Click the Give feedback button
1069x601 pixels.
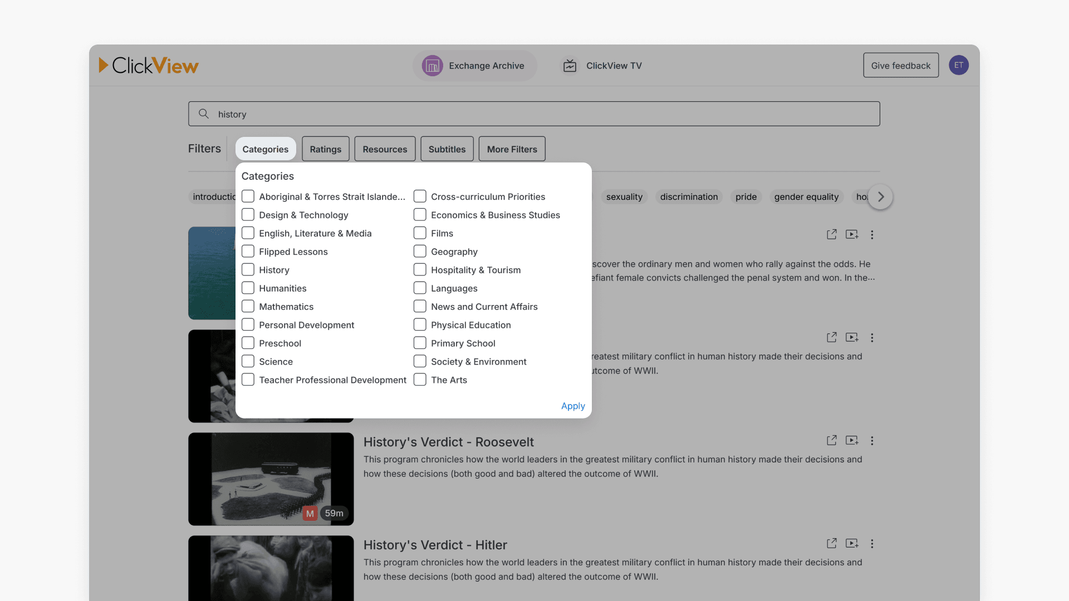click(900, 66)
